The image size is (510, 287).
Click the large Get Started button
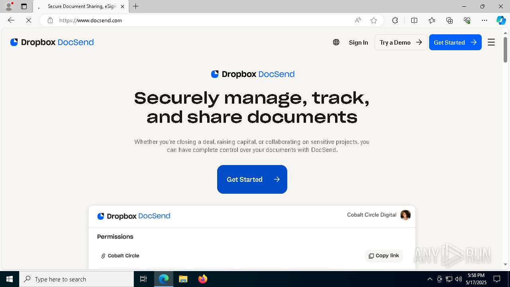252,179
